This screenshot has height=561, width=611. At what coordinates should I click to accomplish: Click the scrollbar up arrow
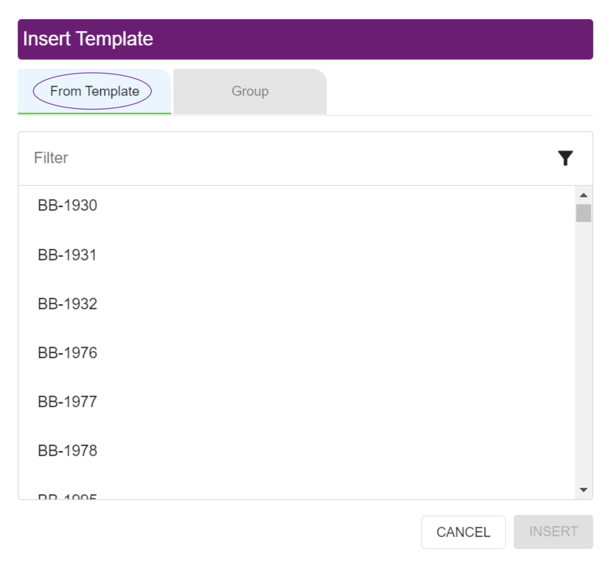[583, 195]
